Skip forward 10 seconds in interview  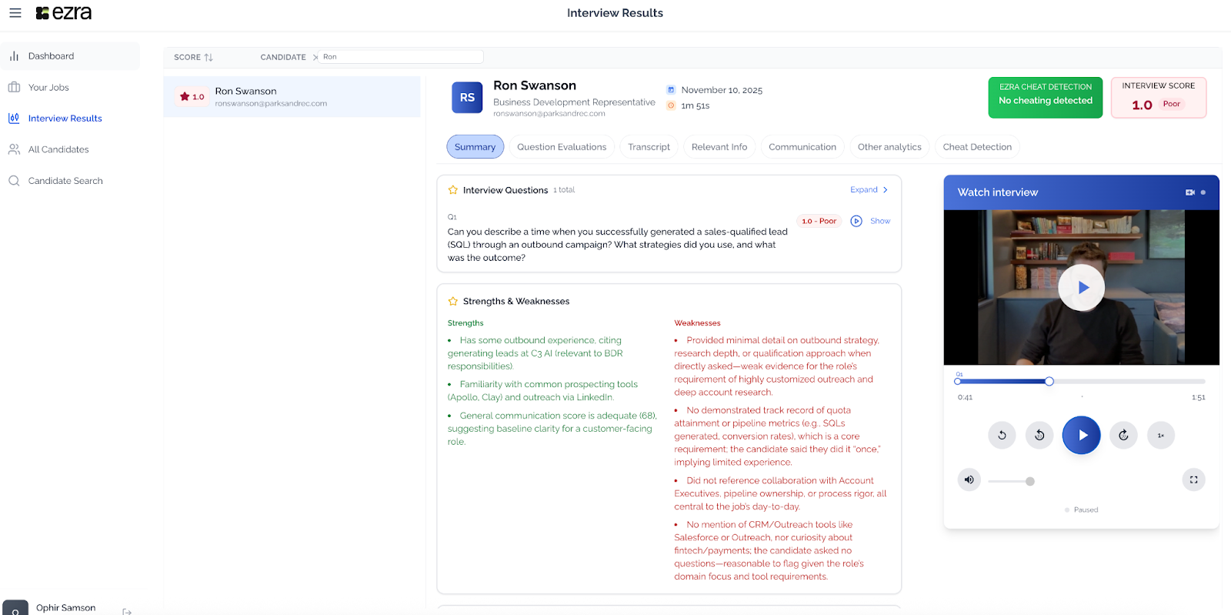click(1123, 436)
